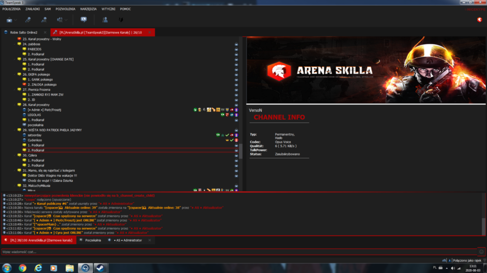Select user LEGOLAS
This screenshot has width=487, height=273.
[x=34, y=115]
